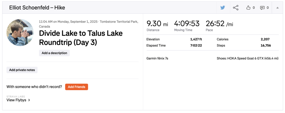
Task: Click the 26:52 /mi pace stat
Action: pos(219,24)
